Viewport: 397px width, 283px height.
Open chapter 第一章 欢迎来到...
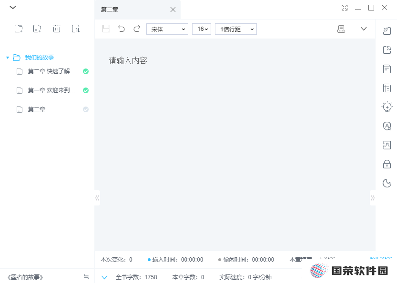51,90
